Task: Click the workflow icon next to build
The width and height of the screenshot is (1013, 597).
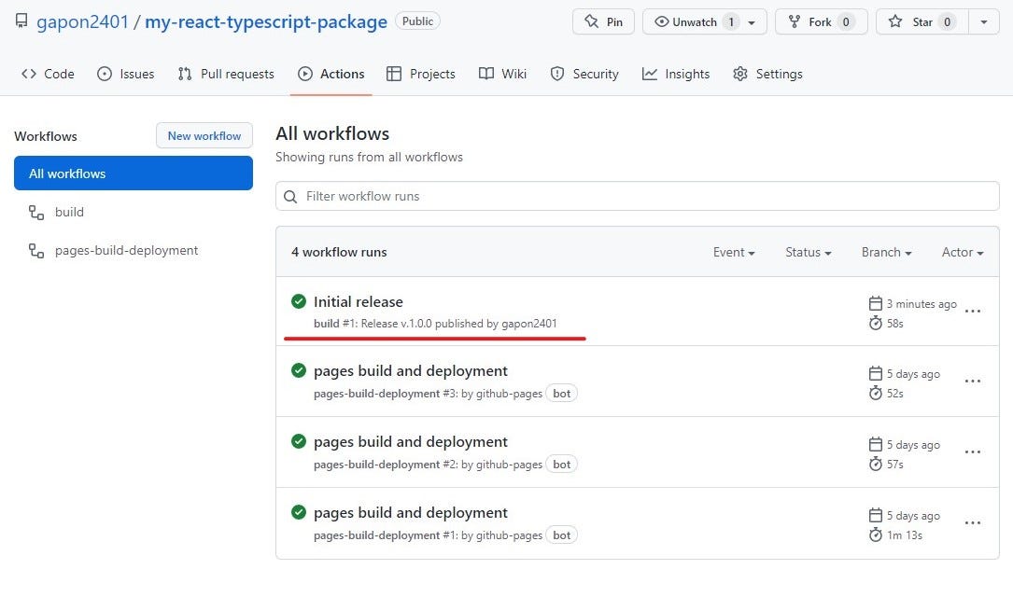Action: coord(36,213)
